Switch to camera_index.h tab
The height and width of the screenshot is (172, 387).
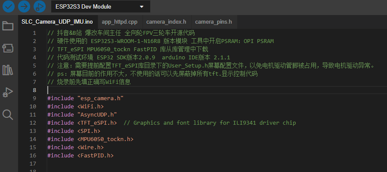pyautogui.click(x=166, y=21)
